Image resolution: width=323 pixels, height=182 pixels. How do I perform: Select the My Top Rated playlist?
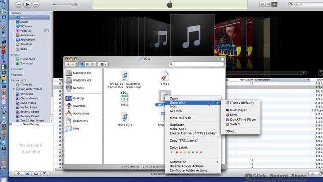(x=28, y=107)
